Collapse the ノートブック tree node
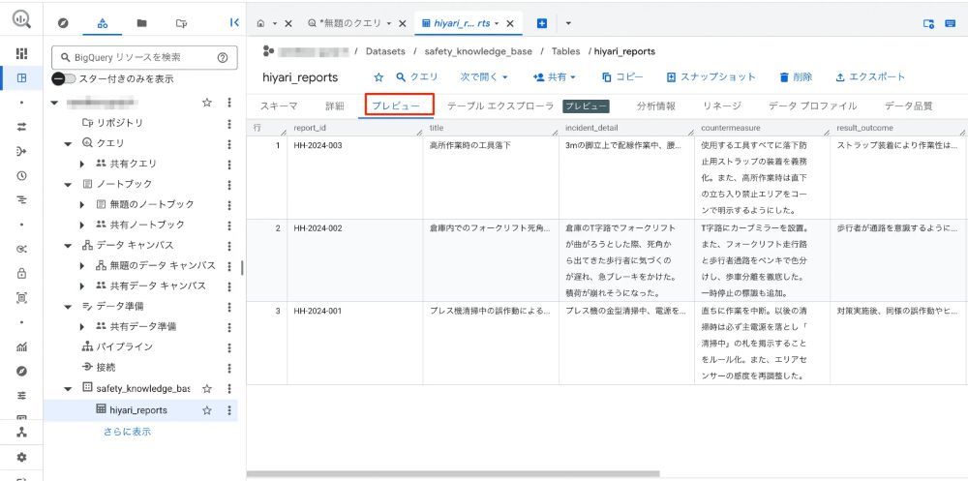 coord(68,185)
